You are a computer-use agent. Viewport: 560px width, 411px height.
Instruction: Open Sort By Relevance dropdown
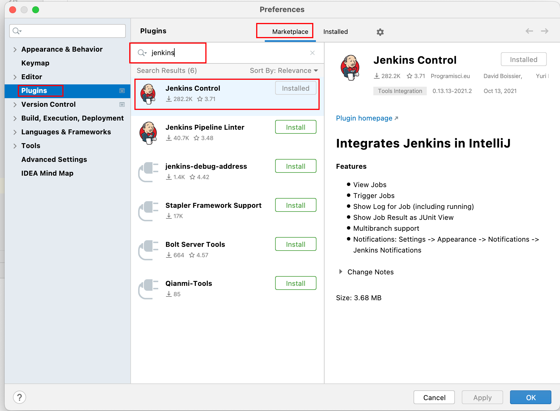pyautogui.click(x=284, y=71)
